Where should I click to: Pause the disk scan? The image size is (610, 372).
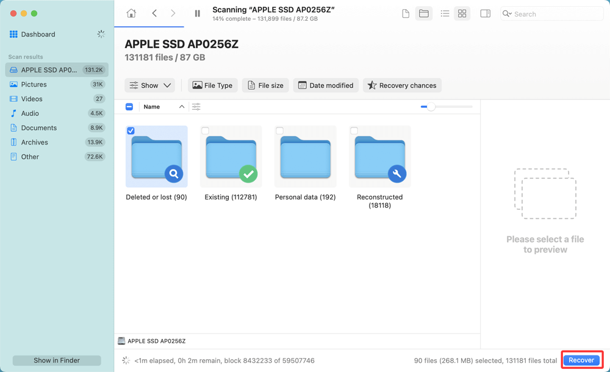pyautogui.click(x=197, y=13)
